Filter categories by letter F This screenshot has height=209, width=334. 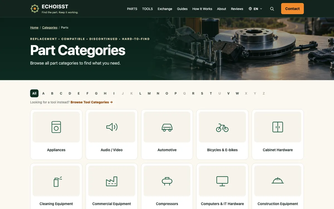[87, 93]
